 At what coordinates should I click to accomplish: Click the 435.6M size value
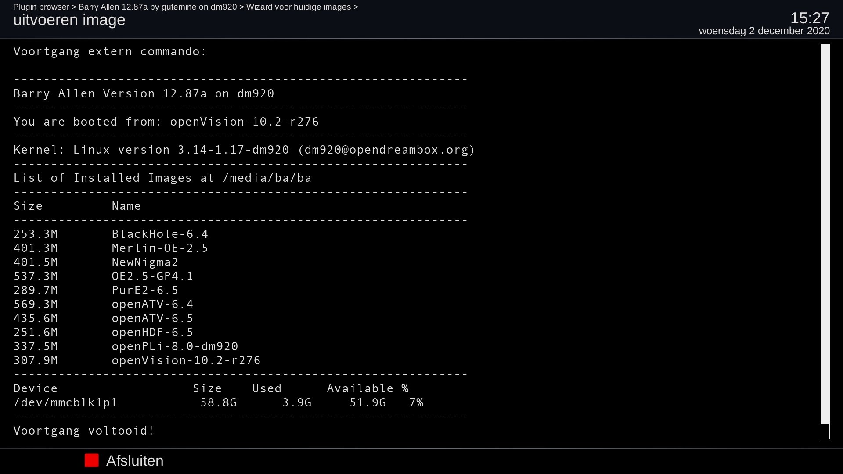(x=36, y=318)
